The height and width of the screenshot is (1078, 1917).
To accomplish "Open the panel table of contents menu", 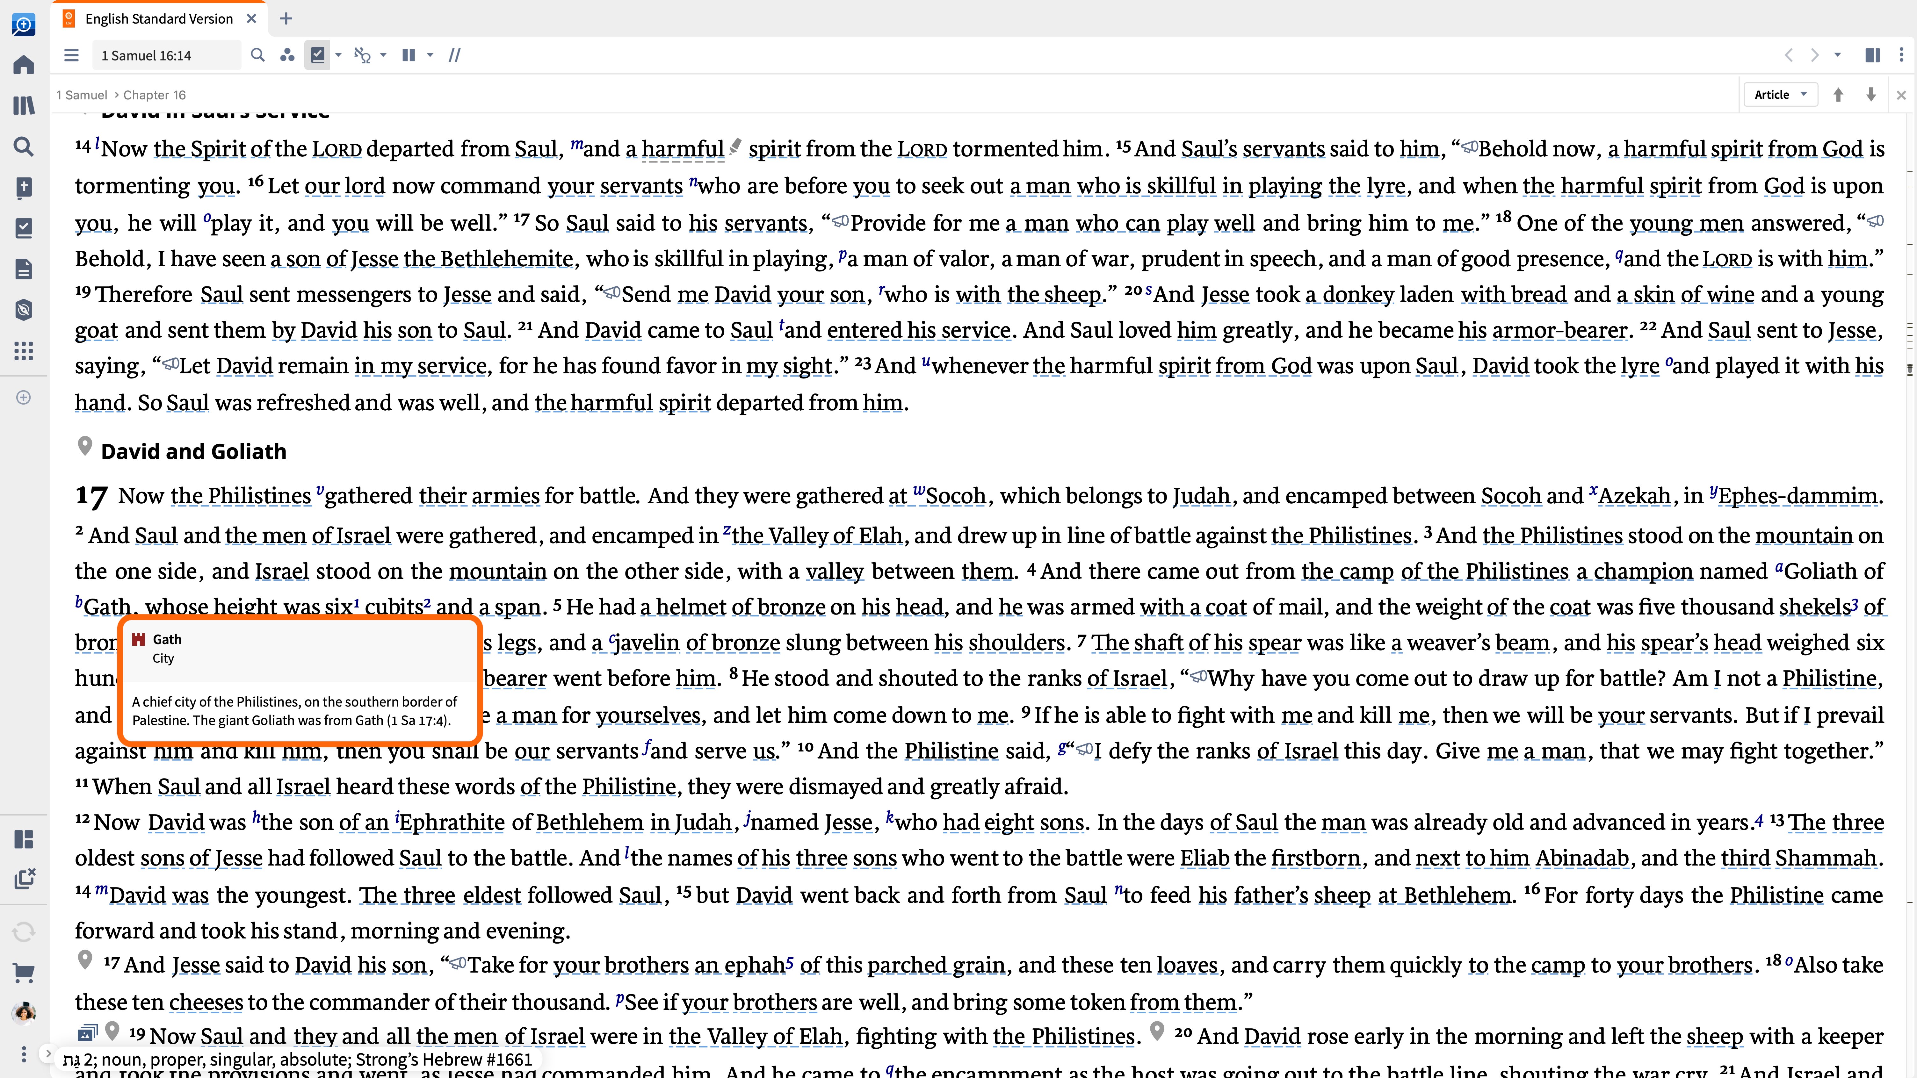I will 71,55.
